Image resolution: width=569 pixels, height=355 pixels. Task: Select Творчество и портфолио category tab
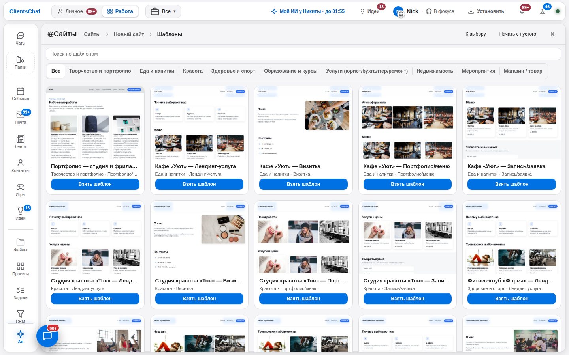click(100, 71)
